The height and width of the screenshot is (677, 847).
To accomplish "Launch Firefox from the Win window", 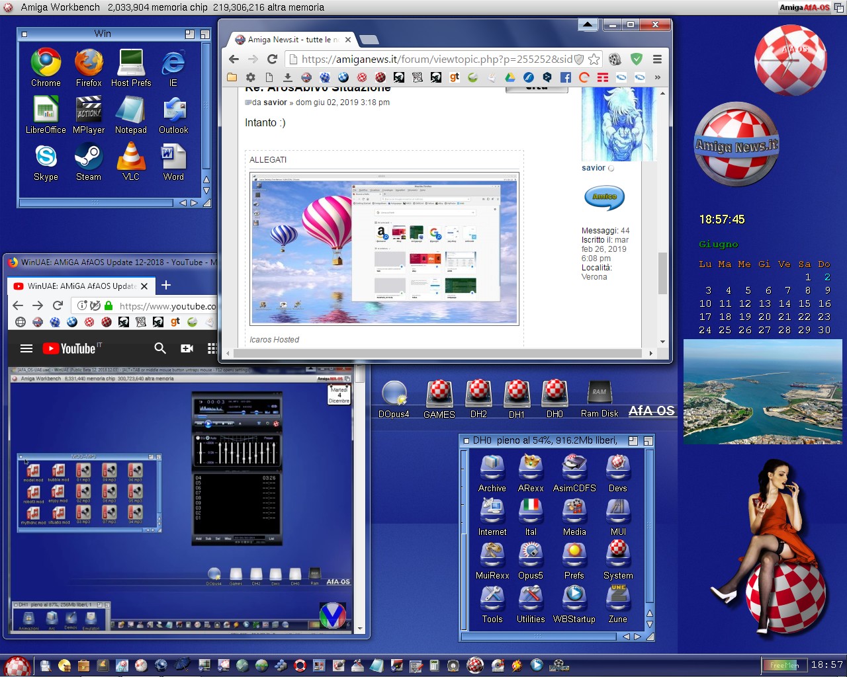I will (89, 63).
